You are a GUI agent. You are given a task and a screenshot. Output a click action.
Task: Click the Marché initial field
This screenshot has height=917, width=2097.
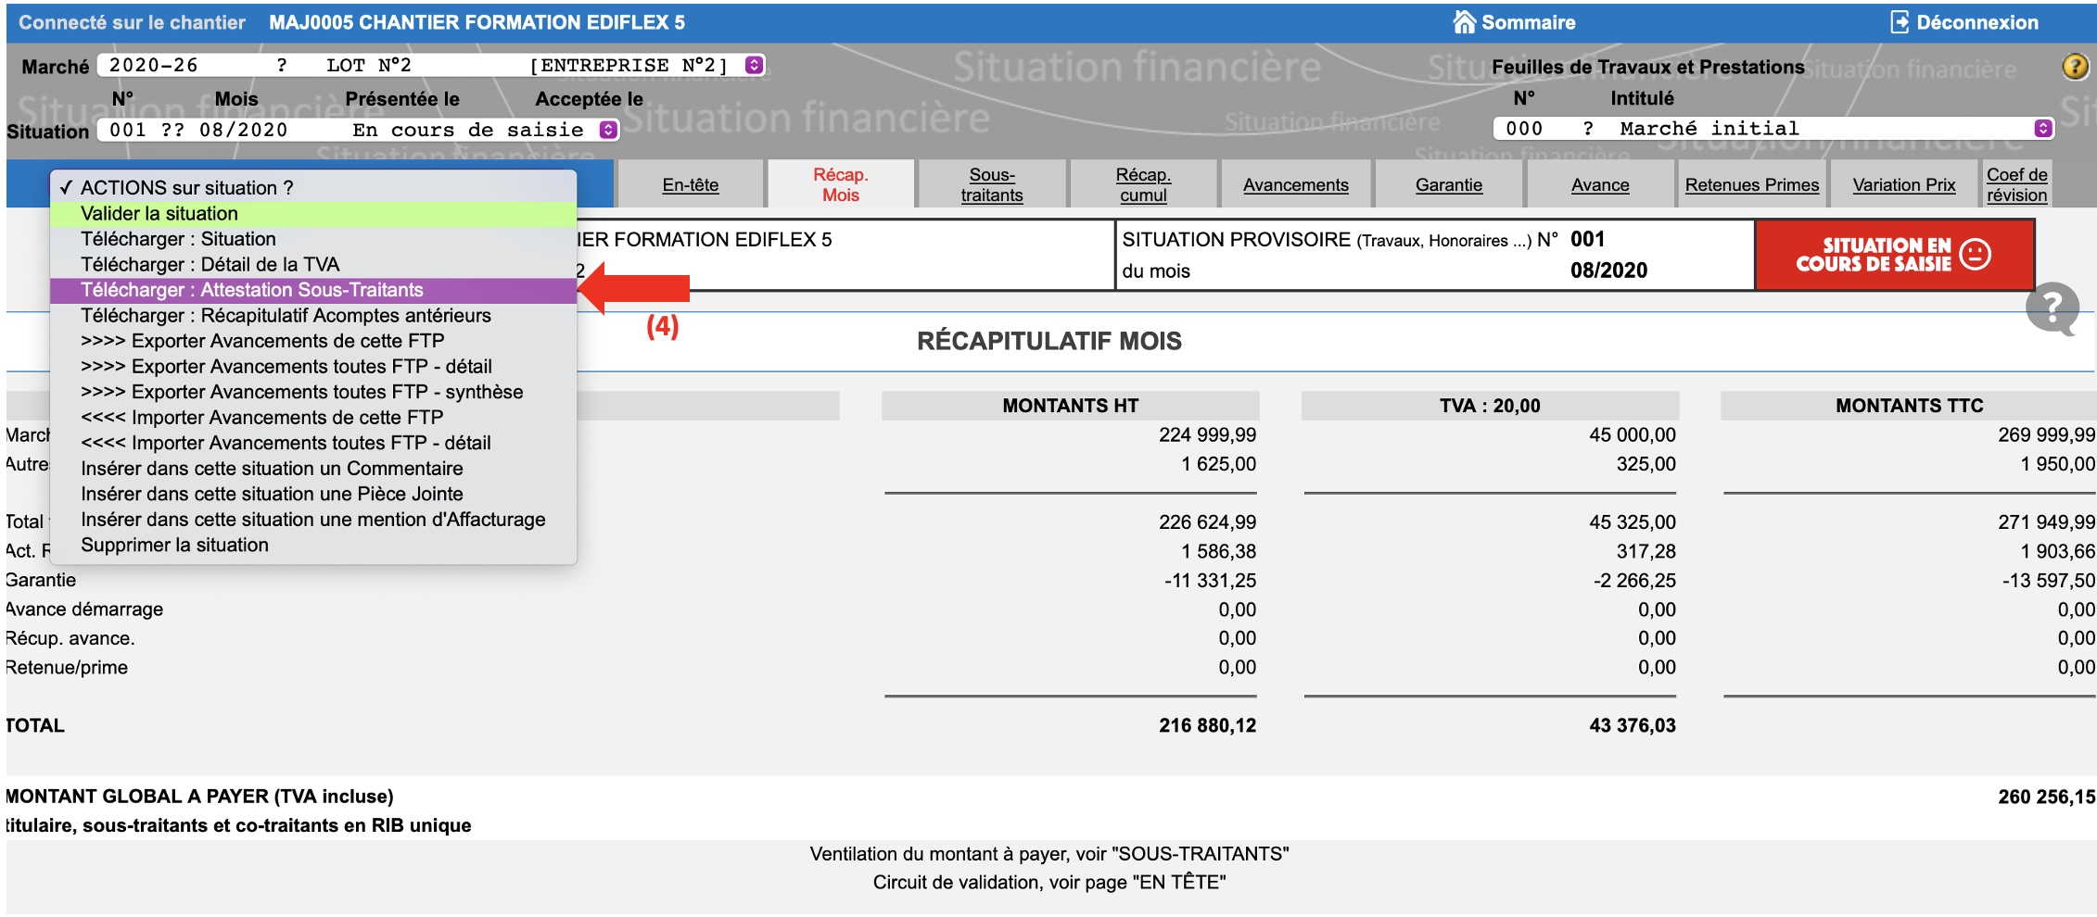tap(1761, 129)
